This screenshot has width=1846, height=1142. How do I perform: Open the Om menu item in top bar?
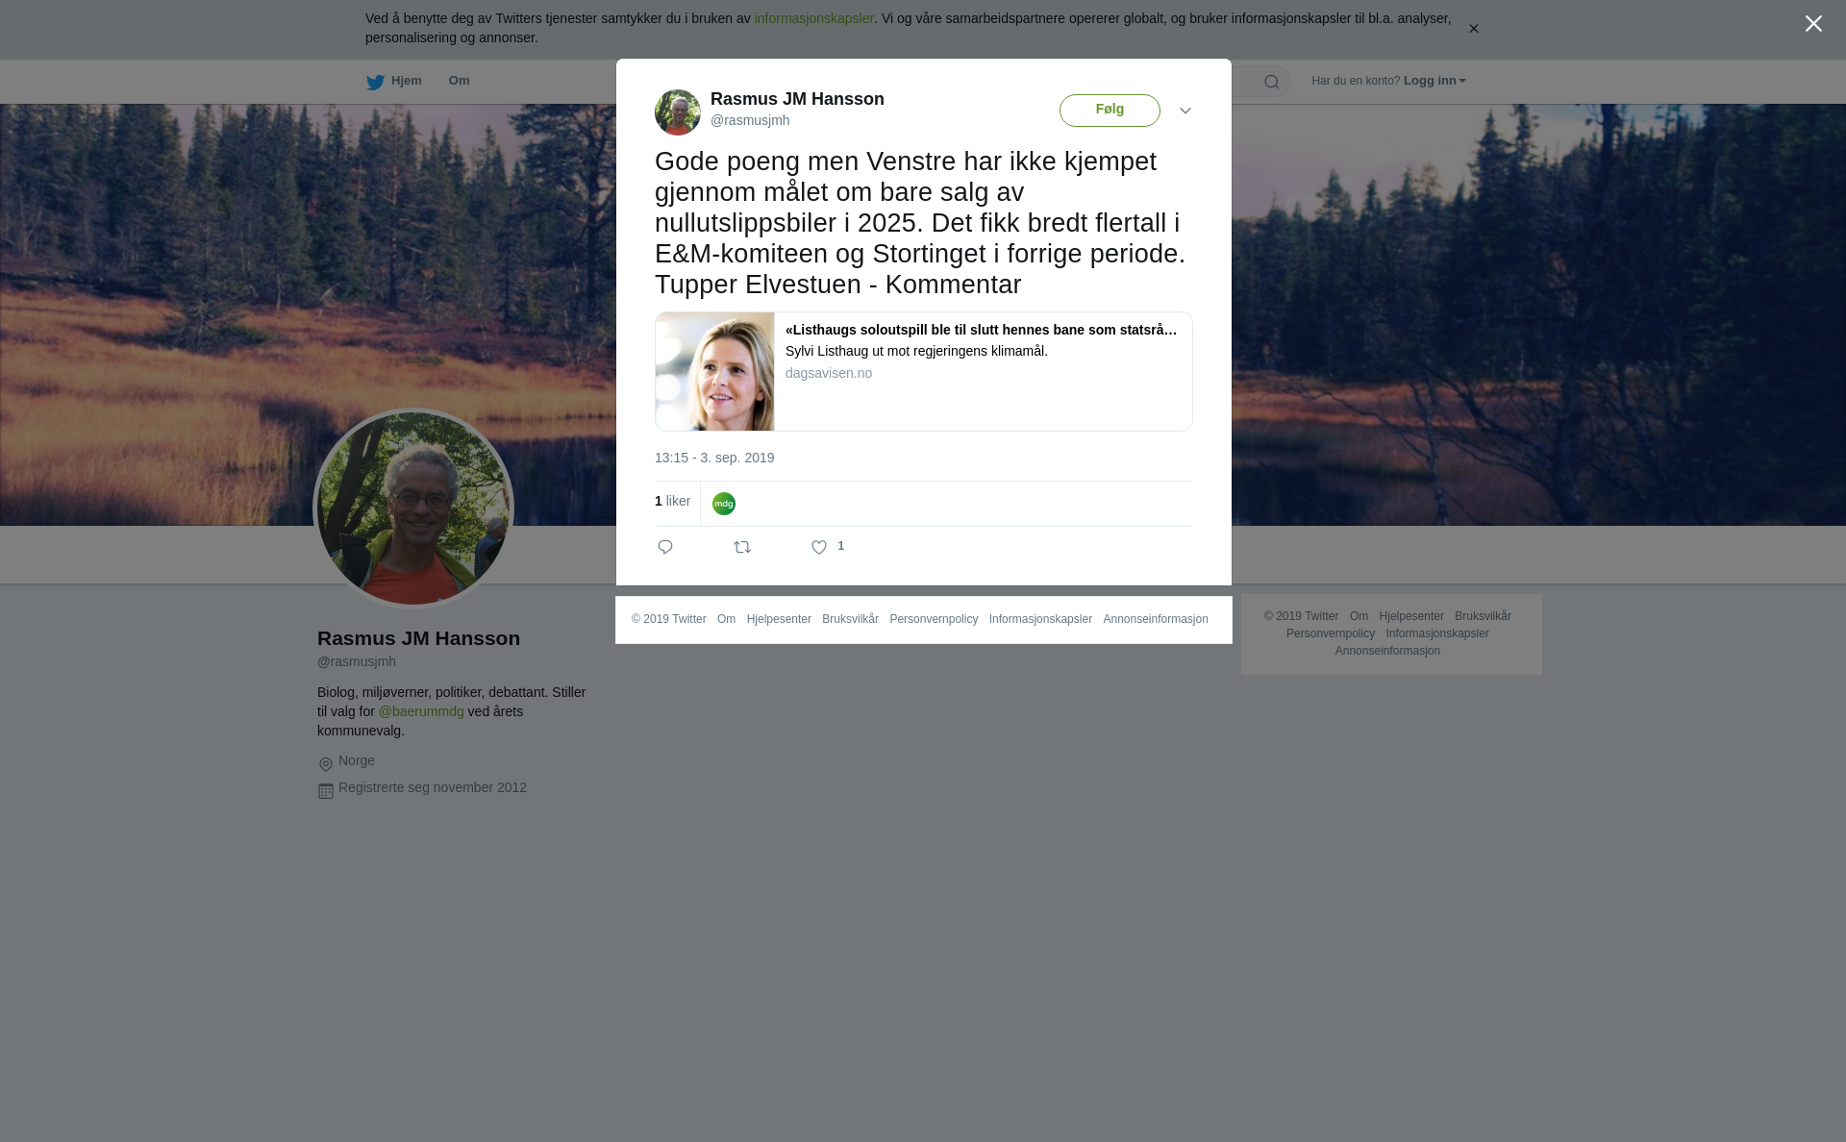[459, 81]
